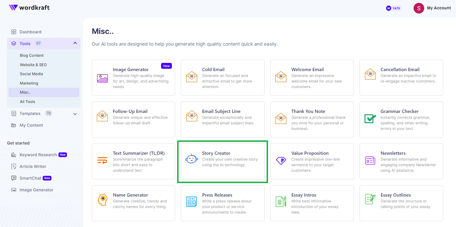Viewport: 456px width, 227px height.
Task: Open the Cold Email tool card
Action: [222, 78]
